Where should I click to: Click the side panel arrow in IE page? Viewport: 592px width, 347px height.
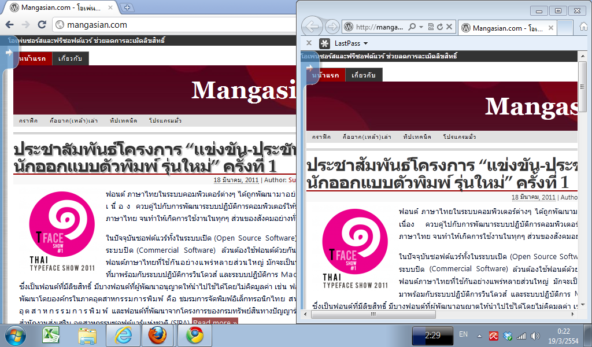(x=309, y=68)
